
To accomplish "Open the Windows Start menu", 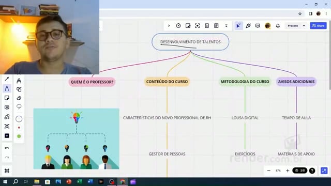I will click(5, 181).
